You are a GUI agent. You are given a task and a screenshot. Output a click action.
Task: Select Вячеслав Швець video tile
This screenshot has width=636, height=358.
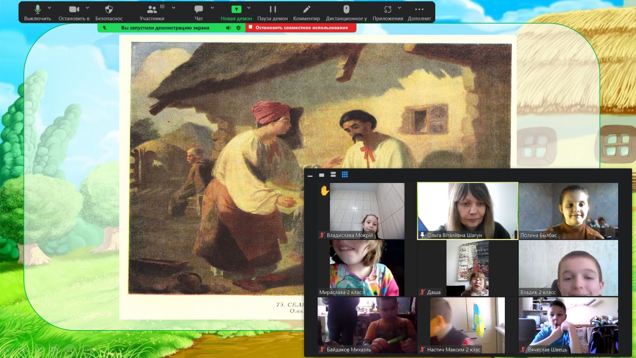tap(568, 325)
